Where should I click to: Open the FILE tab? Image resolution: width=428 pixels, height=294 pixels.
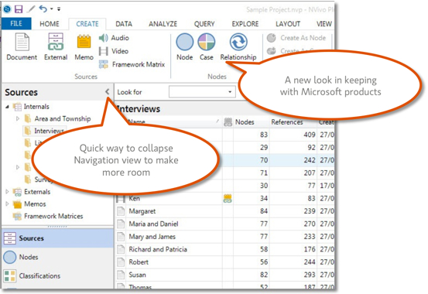(x=16, y=24)
